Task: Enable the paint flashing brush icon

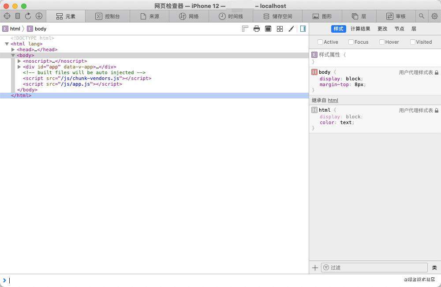Action: 291,29
